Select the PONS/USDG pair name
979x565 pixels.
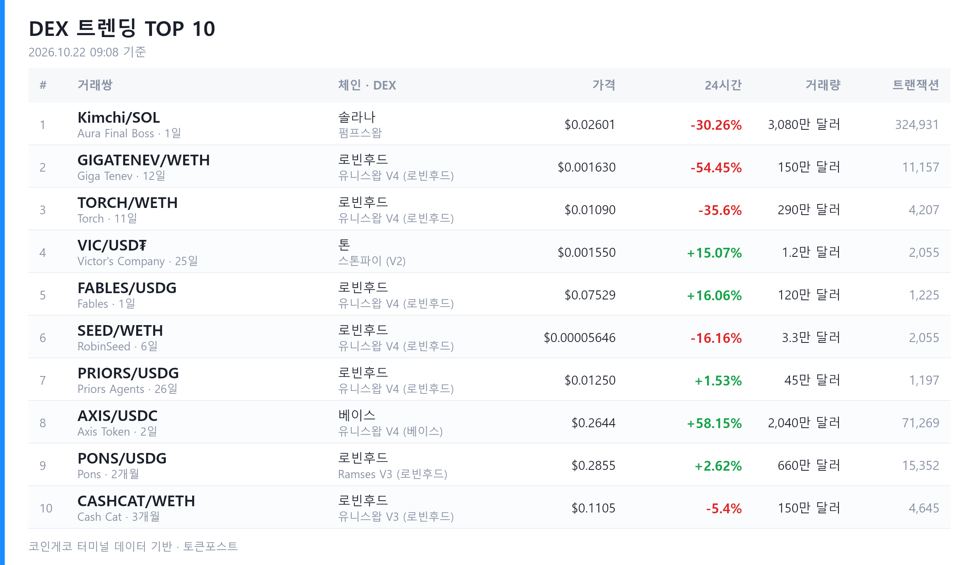pyautogui.click(x=122, y=458)
